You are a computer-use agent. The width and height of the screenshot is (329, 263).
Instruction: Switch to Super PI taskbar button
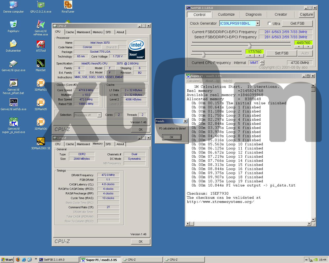pyautogui.click(x=100, y=260)
